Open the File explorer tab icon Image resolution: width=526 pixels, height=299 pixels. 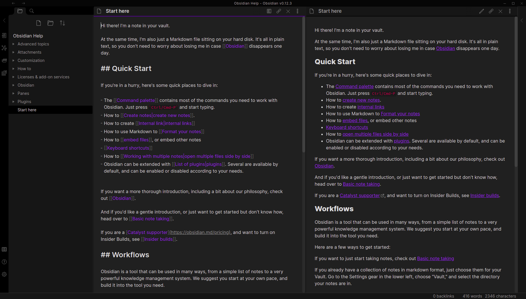20,11
